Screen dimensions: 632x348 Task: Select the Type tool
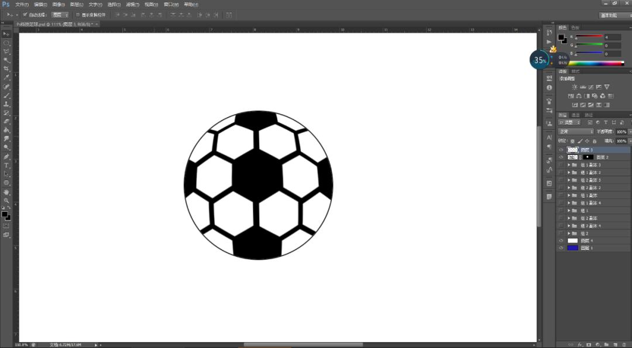point(6,166)
